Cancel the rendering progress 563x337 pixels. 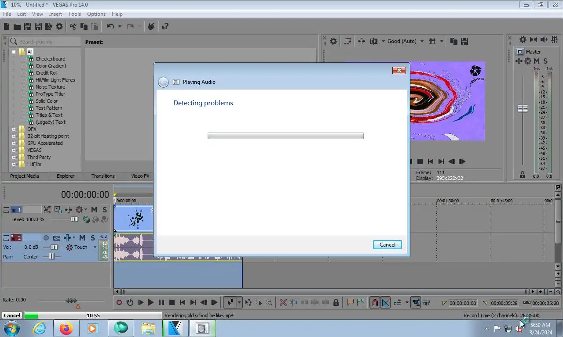(12, 315)
